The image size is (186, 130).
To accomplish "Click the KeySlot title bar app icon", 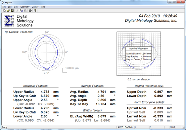I will pyautogui.click(x=3, y=2).
